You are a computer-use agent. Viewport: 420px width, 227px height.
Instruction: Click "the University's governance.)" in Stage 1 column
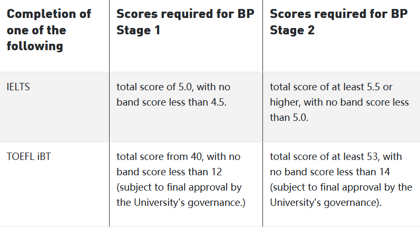pyautogui.click(x=181, y=202)
